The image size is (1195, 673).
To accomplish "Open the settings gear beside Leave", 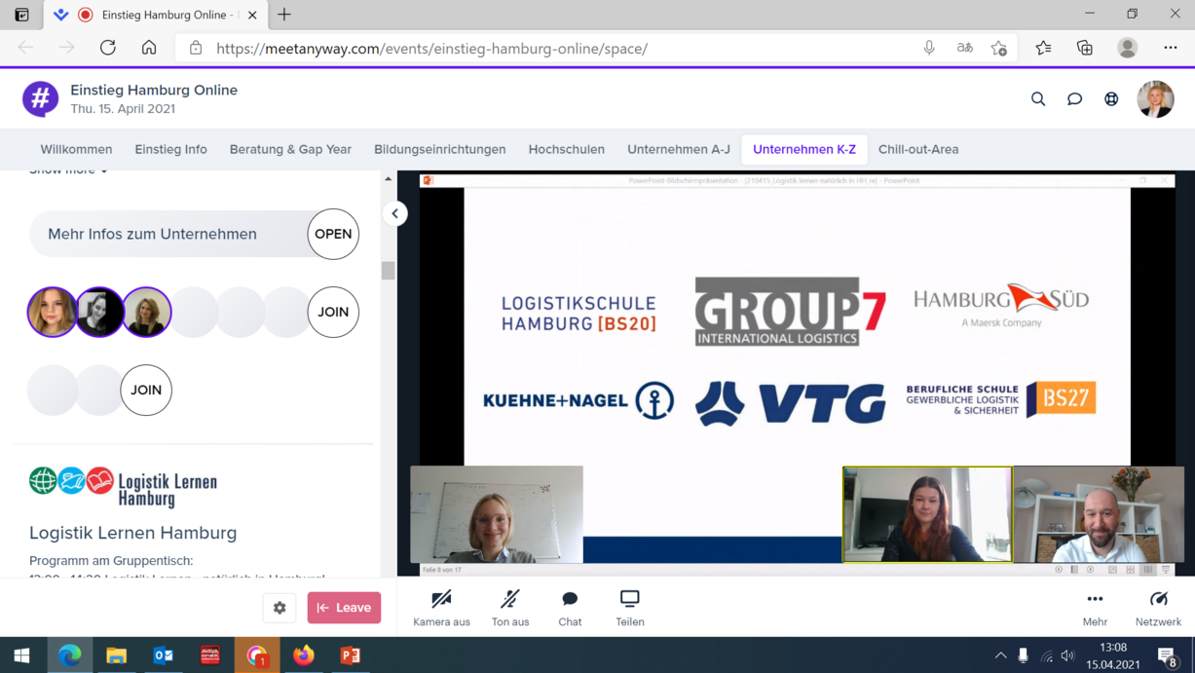I will tap(280, 608).
